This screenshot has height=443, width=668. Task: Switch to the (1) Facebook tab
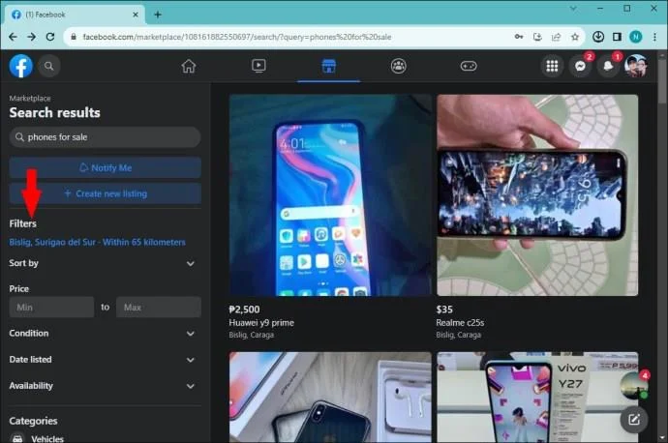(75, 15)
